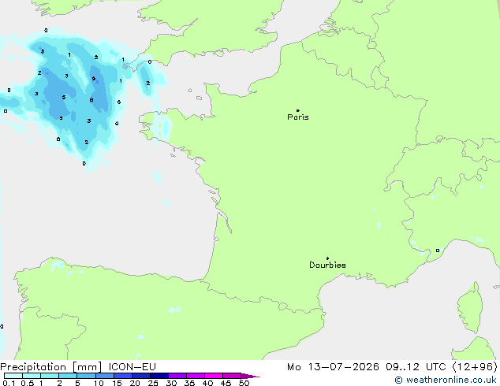This screenshot has width=500, height=386.
Task: Pick the 15–20 mm legend swatch
Action: 123,376
